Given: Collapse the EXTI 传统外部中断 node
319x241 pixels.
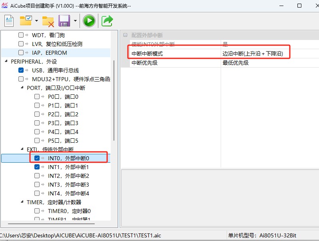Looking at the screenshot, I should pyautogui.click(x=22, y=149).
